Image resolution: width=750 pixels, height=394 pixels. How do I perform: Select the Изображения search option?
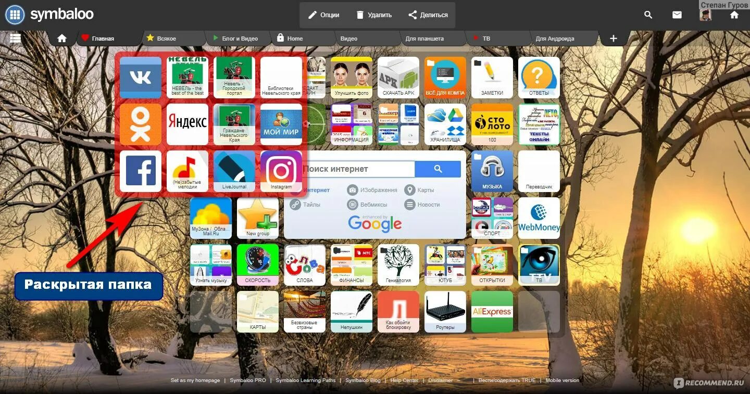click(372, 190)
